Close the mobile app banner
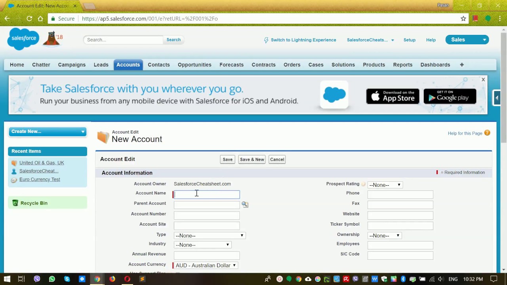 pyautogui.click(x=483, y=80)
